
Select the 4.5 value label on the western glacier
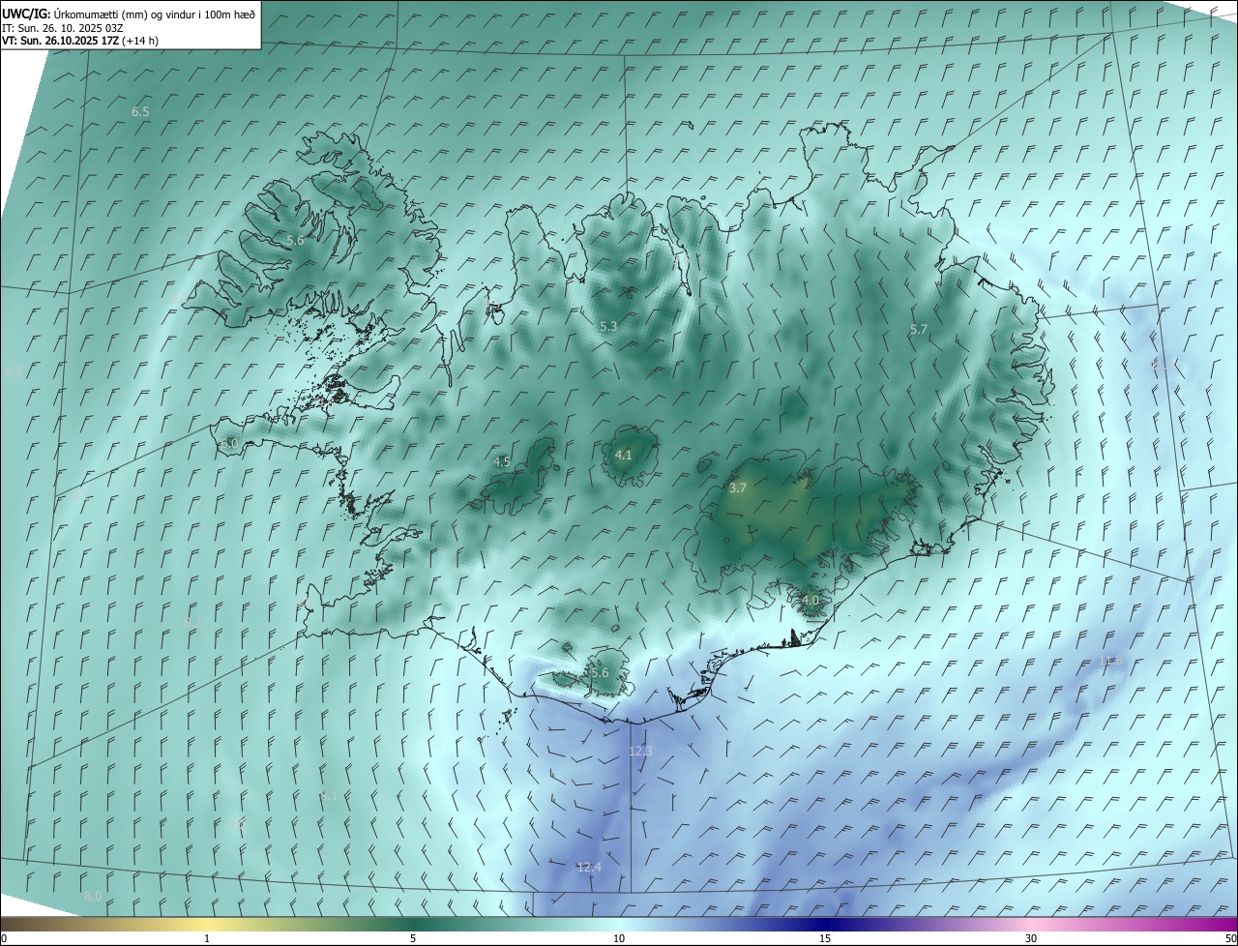[x=502, y=462]
